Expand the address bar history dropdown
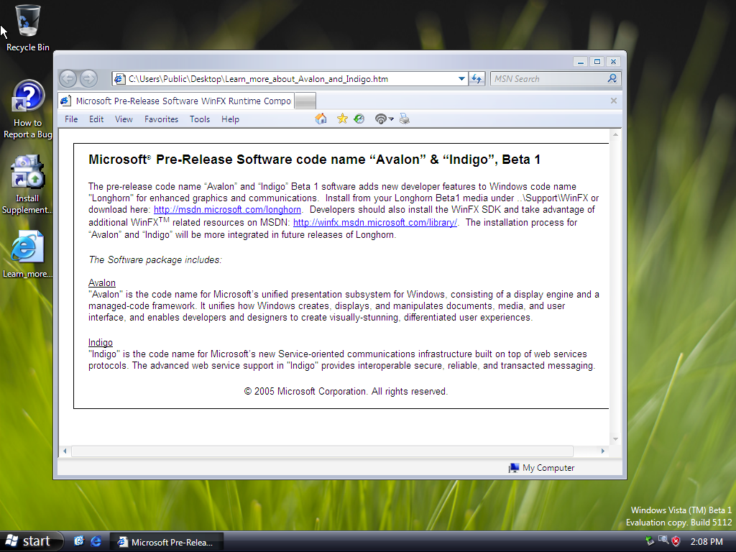 coord(461,79)
